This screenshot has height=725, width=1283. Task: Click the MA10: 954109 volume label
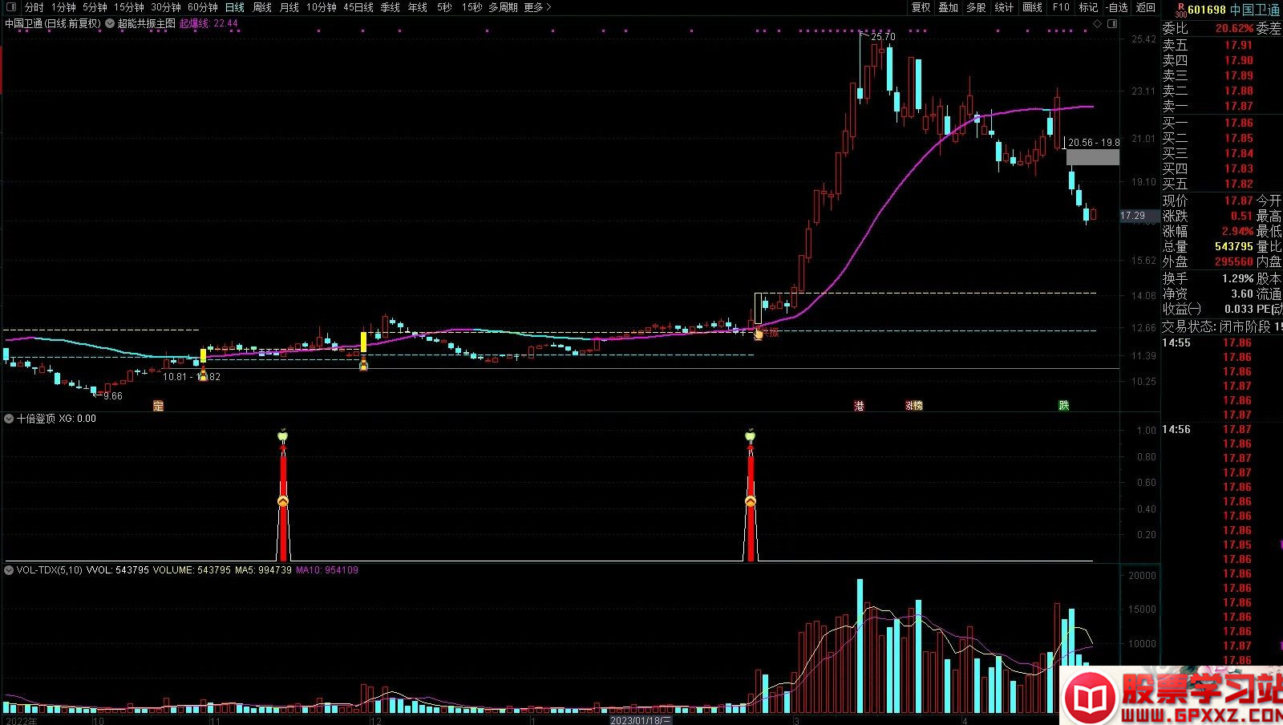[x=327, y=570]
